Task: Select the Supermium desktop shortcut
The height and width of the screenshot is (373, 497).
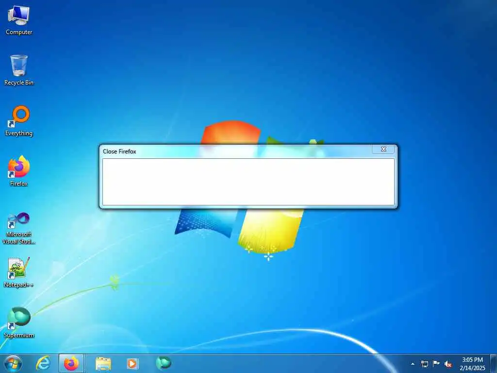Action: (x=19, y=322)
